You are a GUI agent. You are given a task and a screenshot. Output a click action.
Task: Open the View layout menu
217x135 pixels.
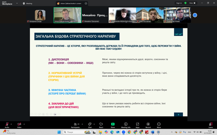tap(192, 3)
